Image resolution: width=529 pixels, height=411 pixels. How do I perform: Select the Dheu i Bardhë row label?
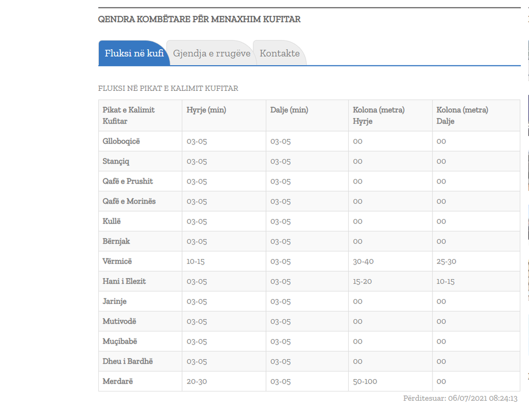[127, 361]
